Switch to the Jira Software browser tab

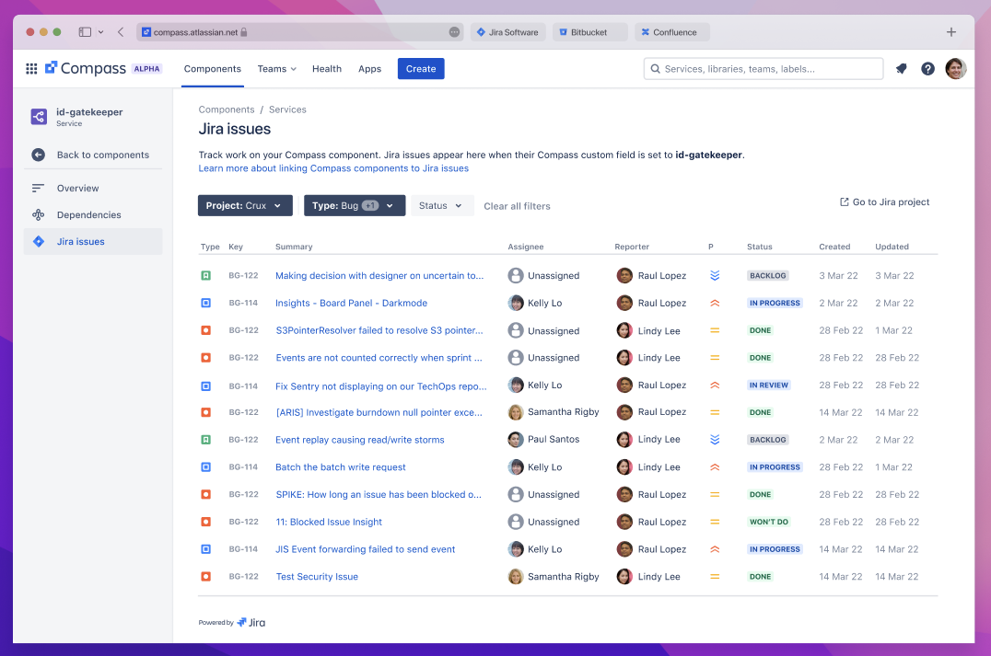click(x=507, y=32)
